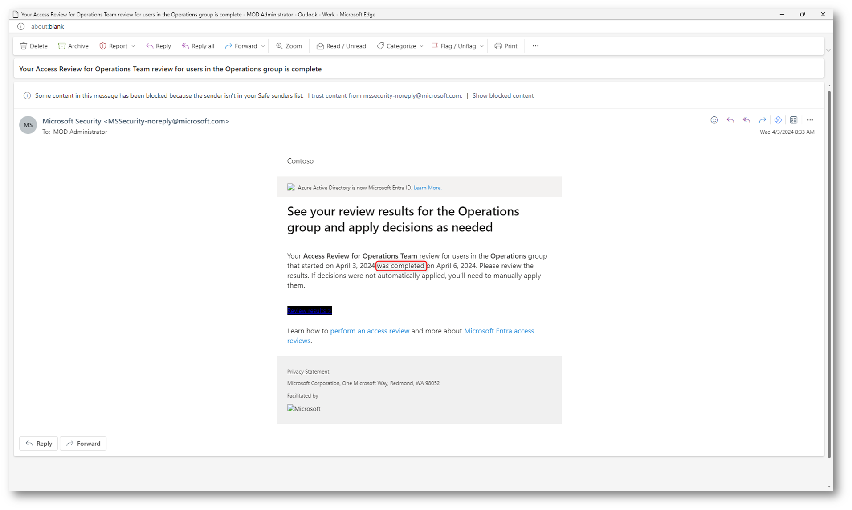Viewport: 852px width, 510px height.
Task: Click site info icon in address bar
Action: pos(21,26)
